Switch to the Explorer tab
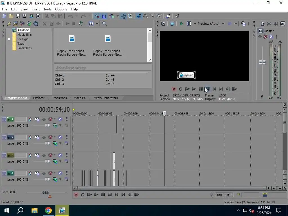 39,98
